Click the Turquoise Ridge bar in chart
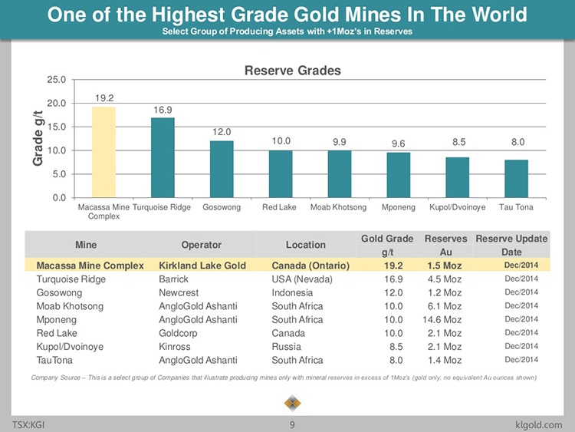 (163, 157)
